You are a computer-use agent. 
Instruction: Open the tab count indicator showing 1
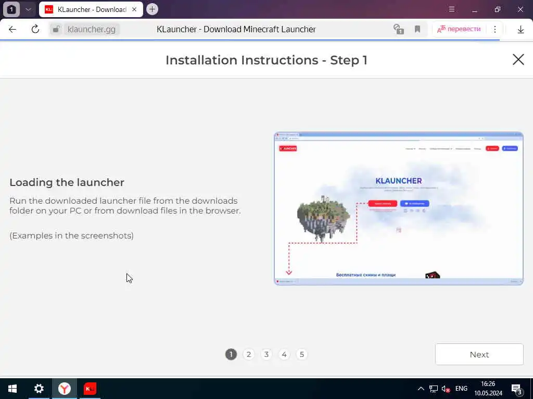11,9
